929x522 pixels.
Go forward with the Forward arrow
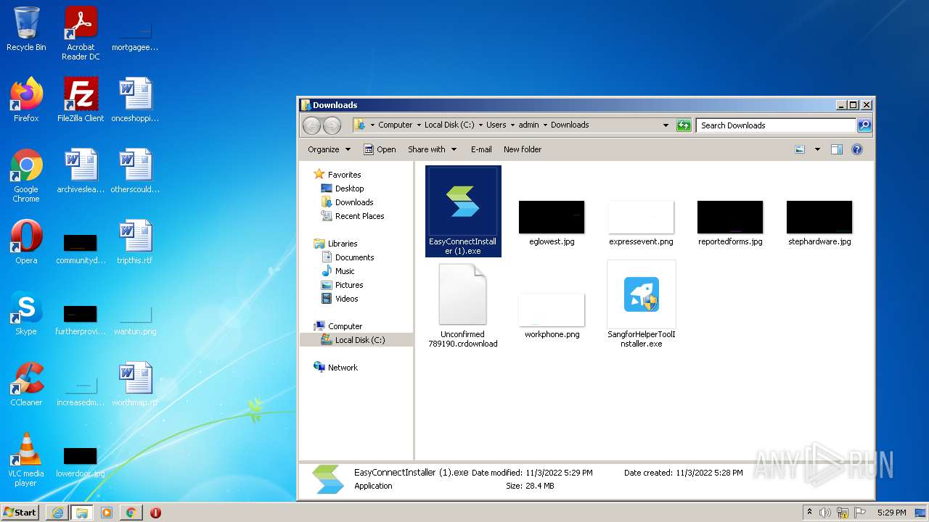point(332,125)
